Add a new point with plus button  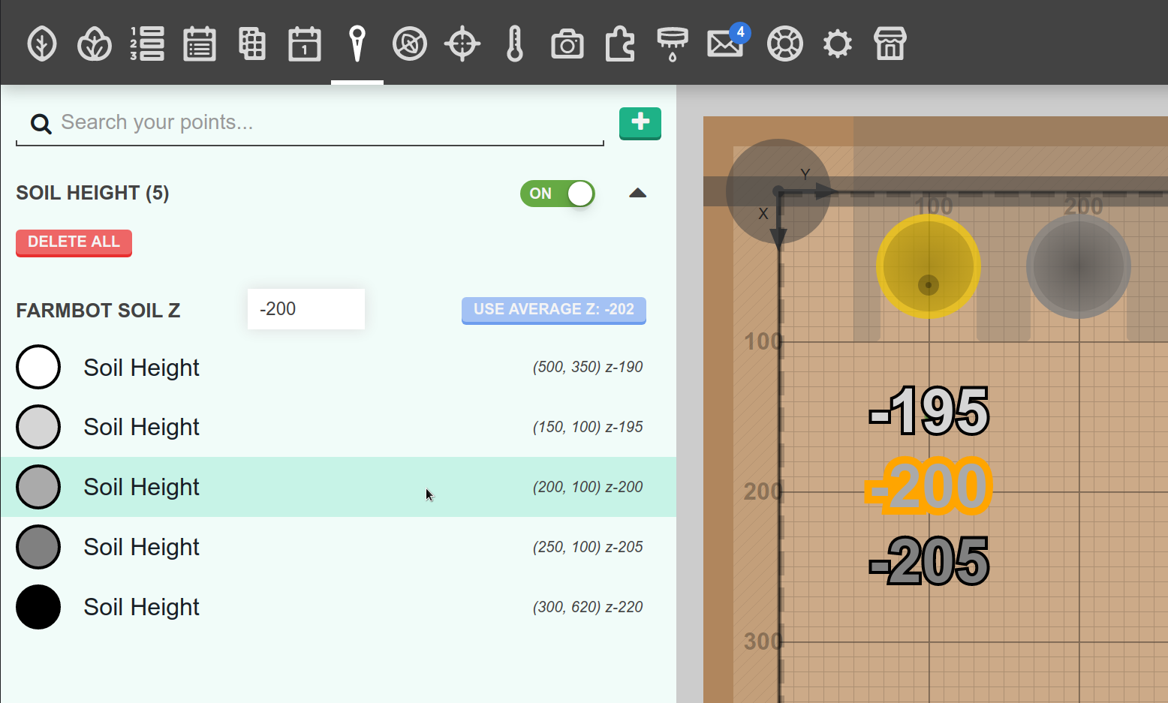tap(640, 123)
